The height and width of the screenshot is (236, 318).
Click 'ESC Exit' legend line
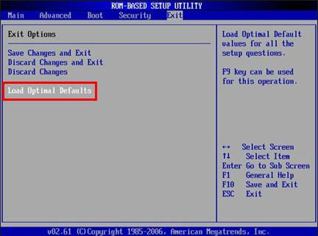[242, 194]
